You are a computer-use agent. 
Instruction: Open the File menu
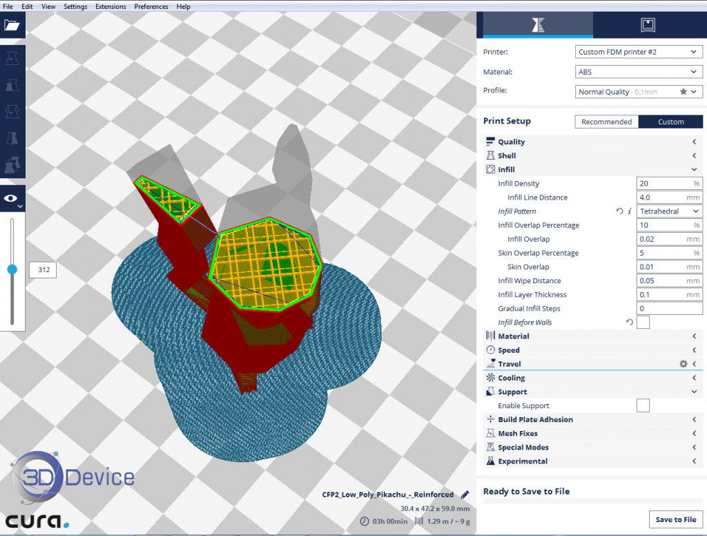click(8, 6)
